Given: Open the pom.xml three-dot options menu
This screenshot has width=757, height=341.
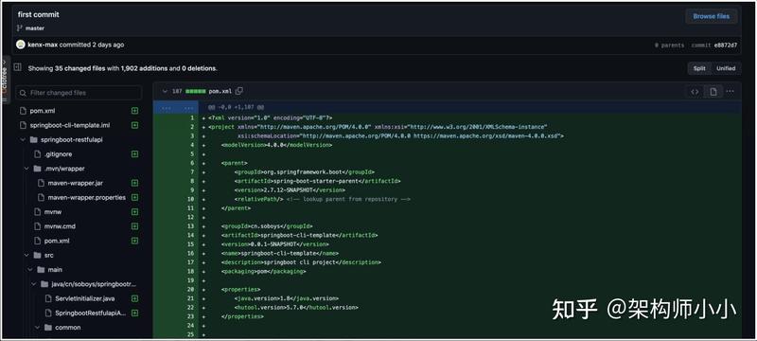Looking at the screenshot, I should 730,91.
